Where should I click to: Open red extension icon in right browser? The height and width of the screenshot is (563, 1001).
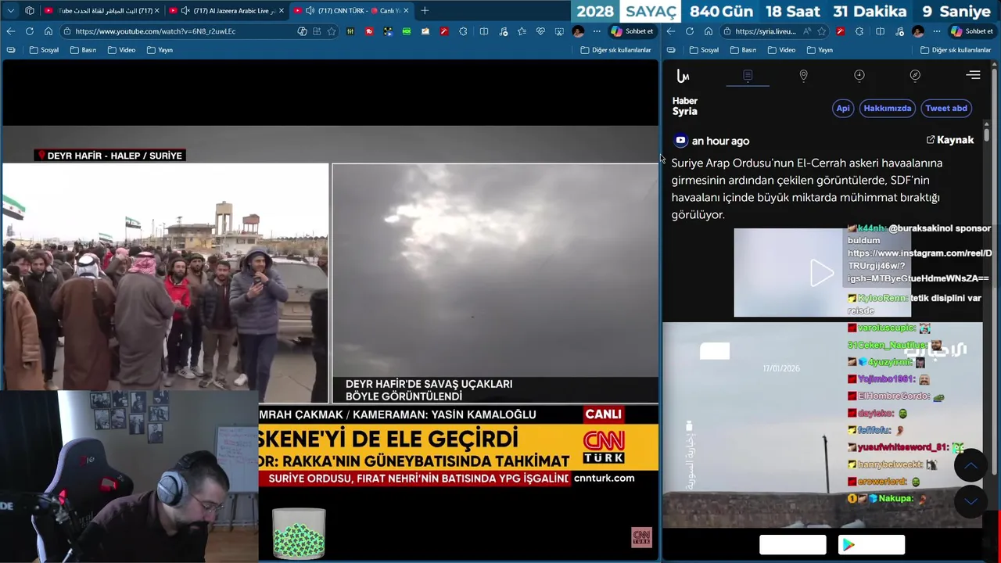pos(841,31)
